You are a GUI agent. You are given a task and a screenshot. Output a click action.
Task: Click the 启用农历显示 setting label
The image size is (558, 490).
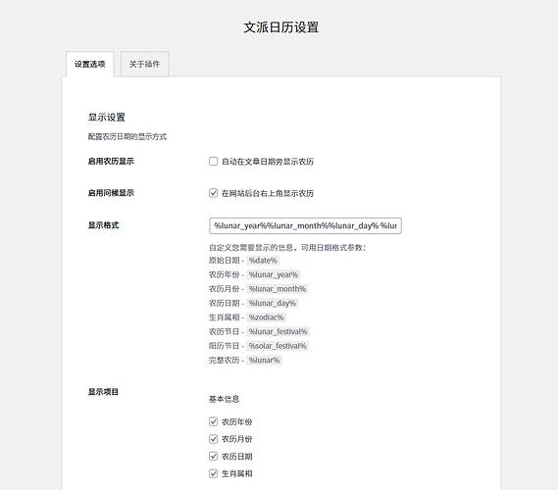pyautogui.click(x=111, y=161)
